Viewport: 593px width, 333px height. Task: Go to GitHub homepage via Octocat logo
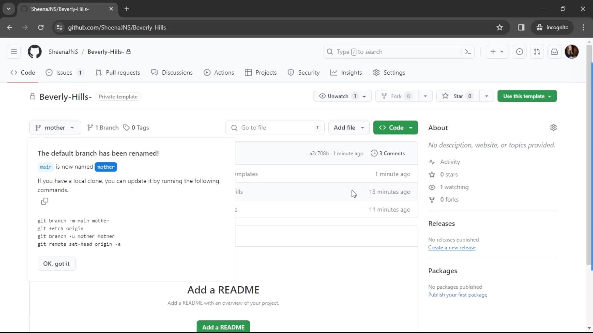[x=35, y=52]
